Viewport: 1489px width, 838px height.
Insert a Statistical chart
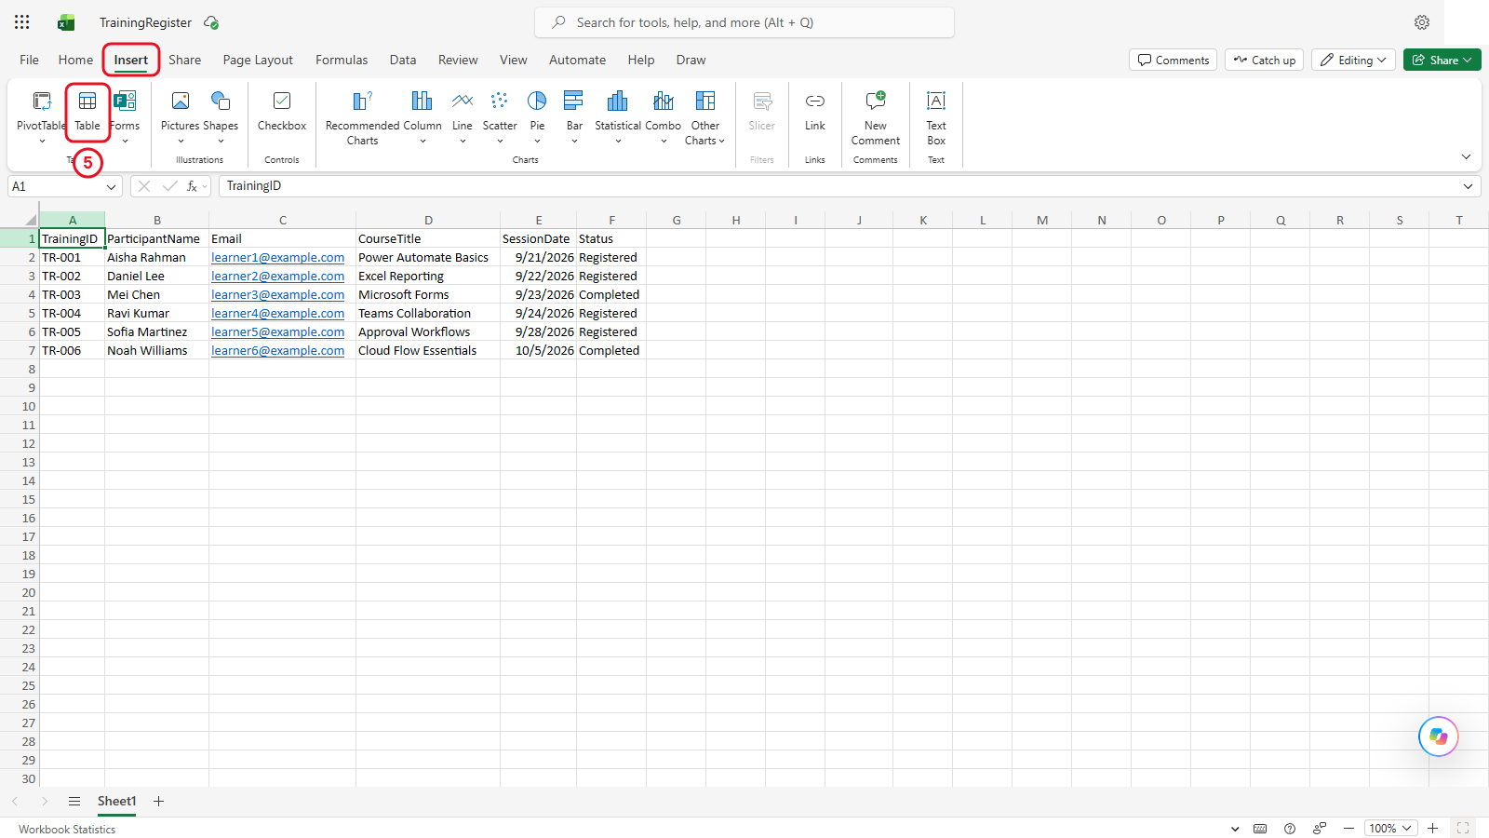click(618, 116)
